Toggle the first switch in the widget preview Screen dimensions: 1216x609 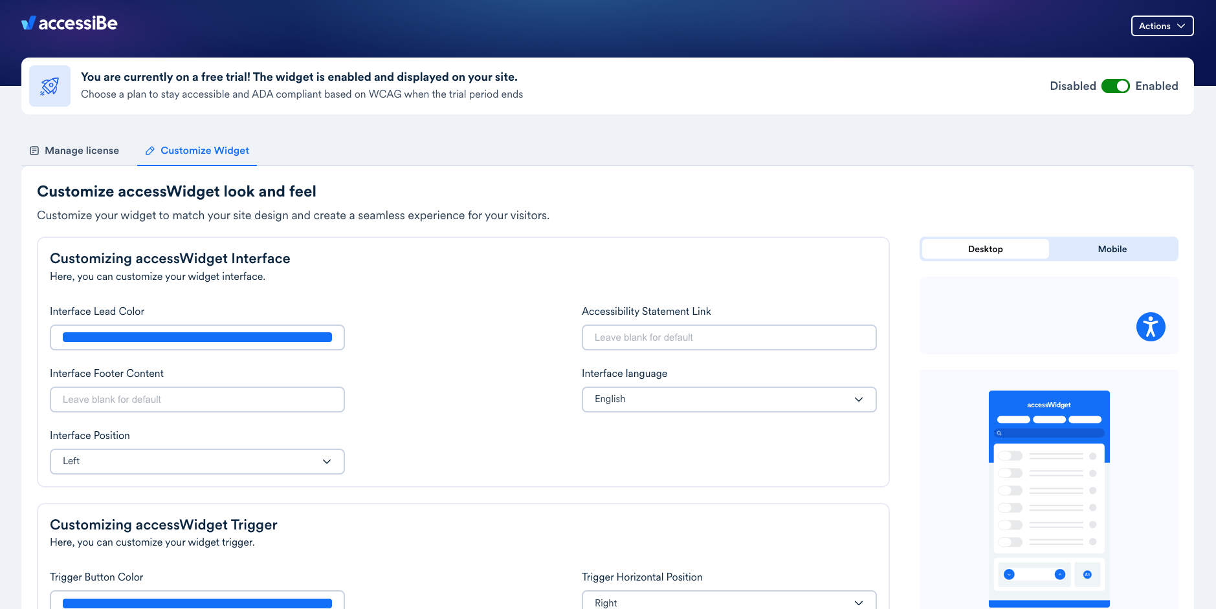coord(1010,456)
